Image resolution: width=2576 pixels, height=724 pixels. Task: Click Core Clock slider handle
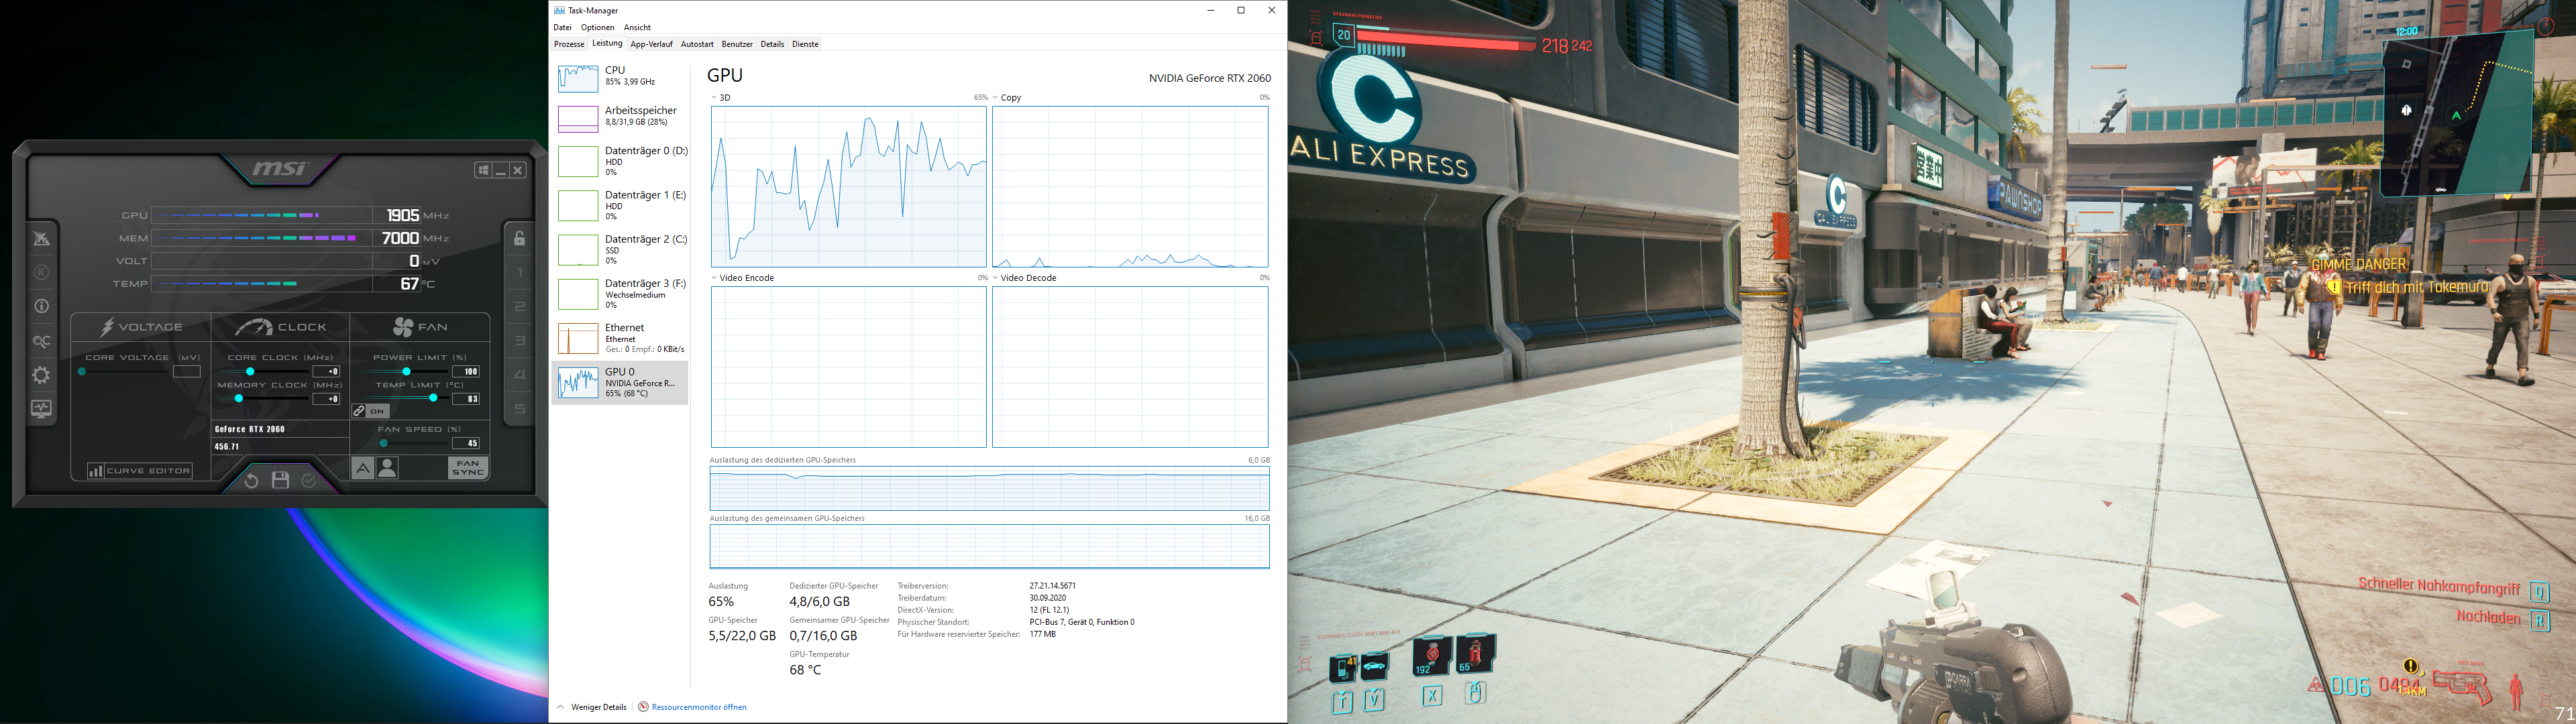(x=250, y=372)
